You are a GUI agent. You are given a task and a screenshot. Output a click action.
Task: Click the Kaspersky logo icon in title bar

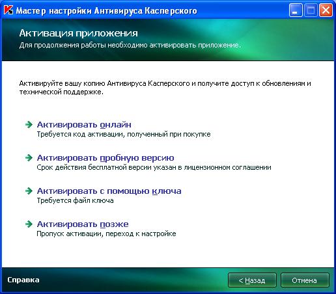point(8,10)
